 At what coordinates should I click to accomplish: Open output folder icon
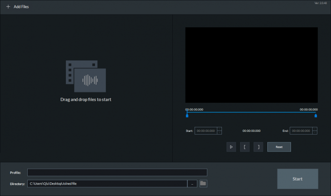(203, 183)
